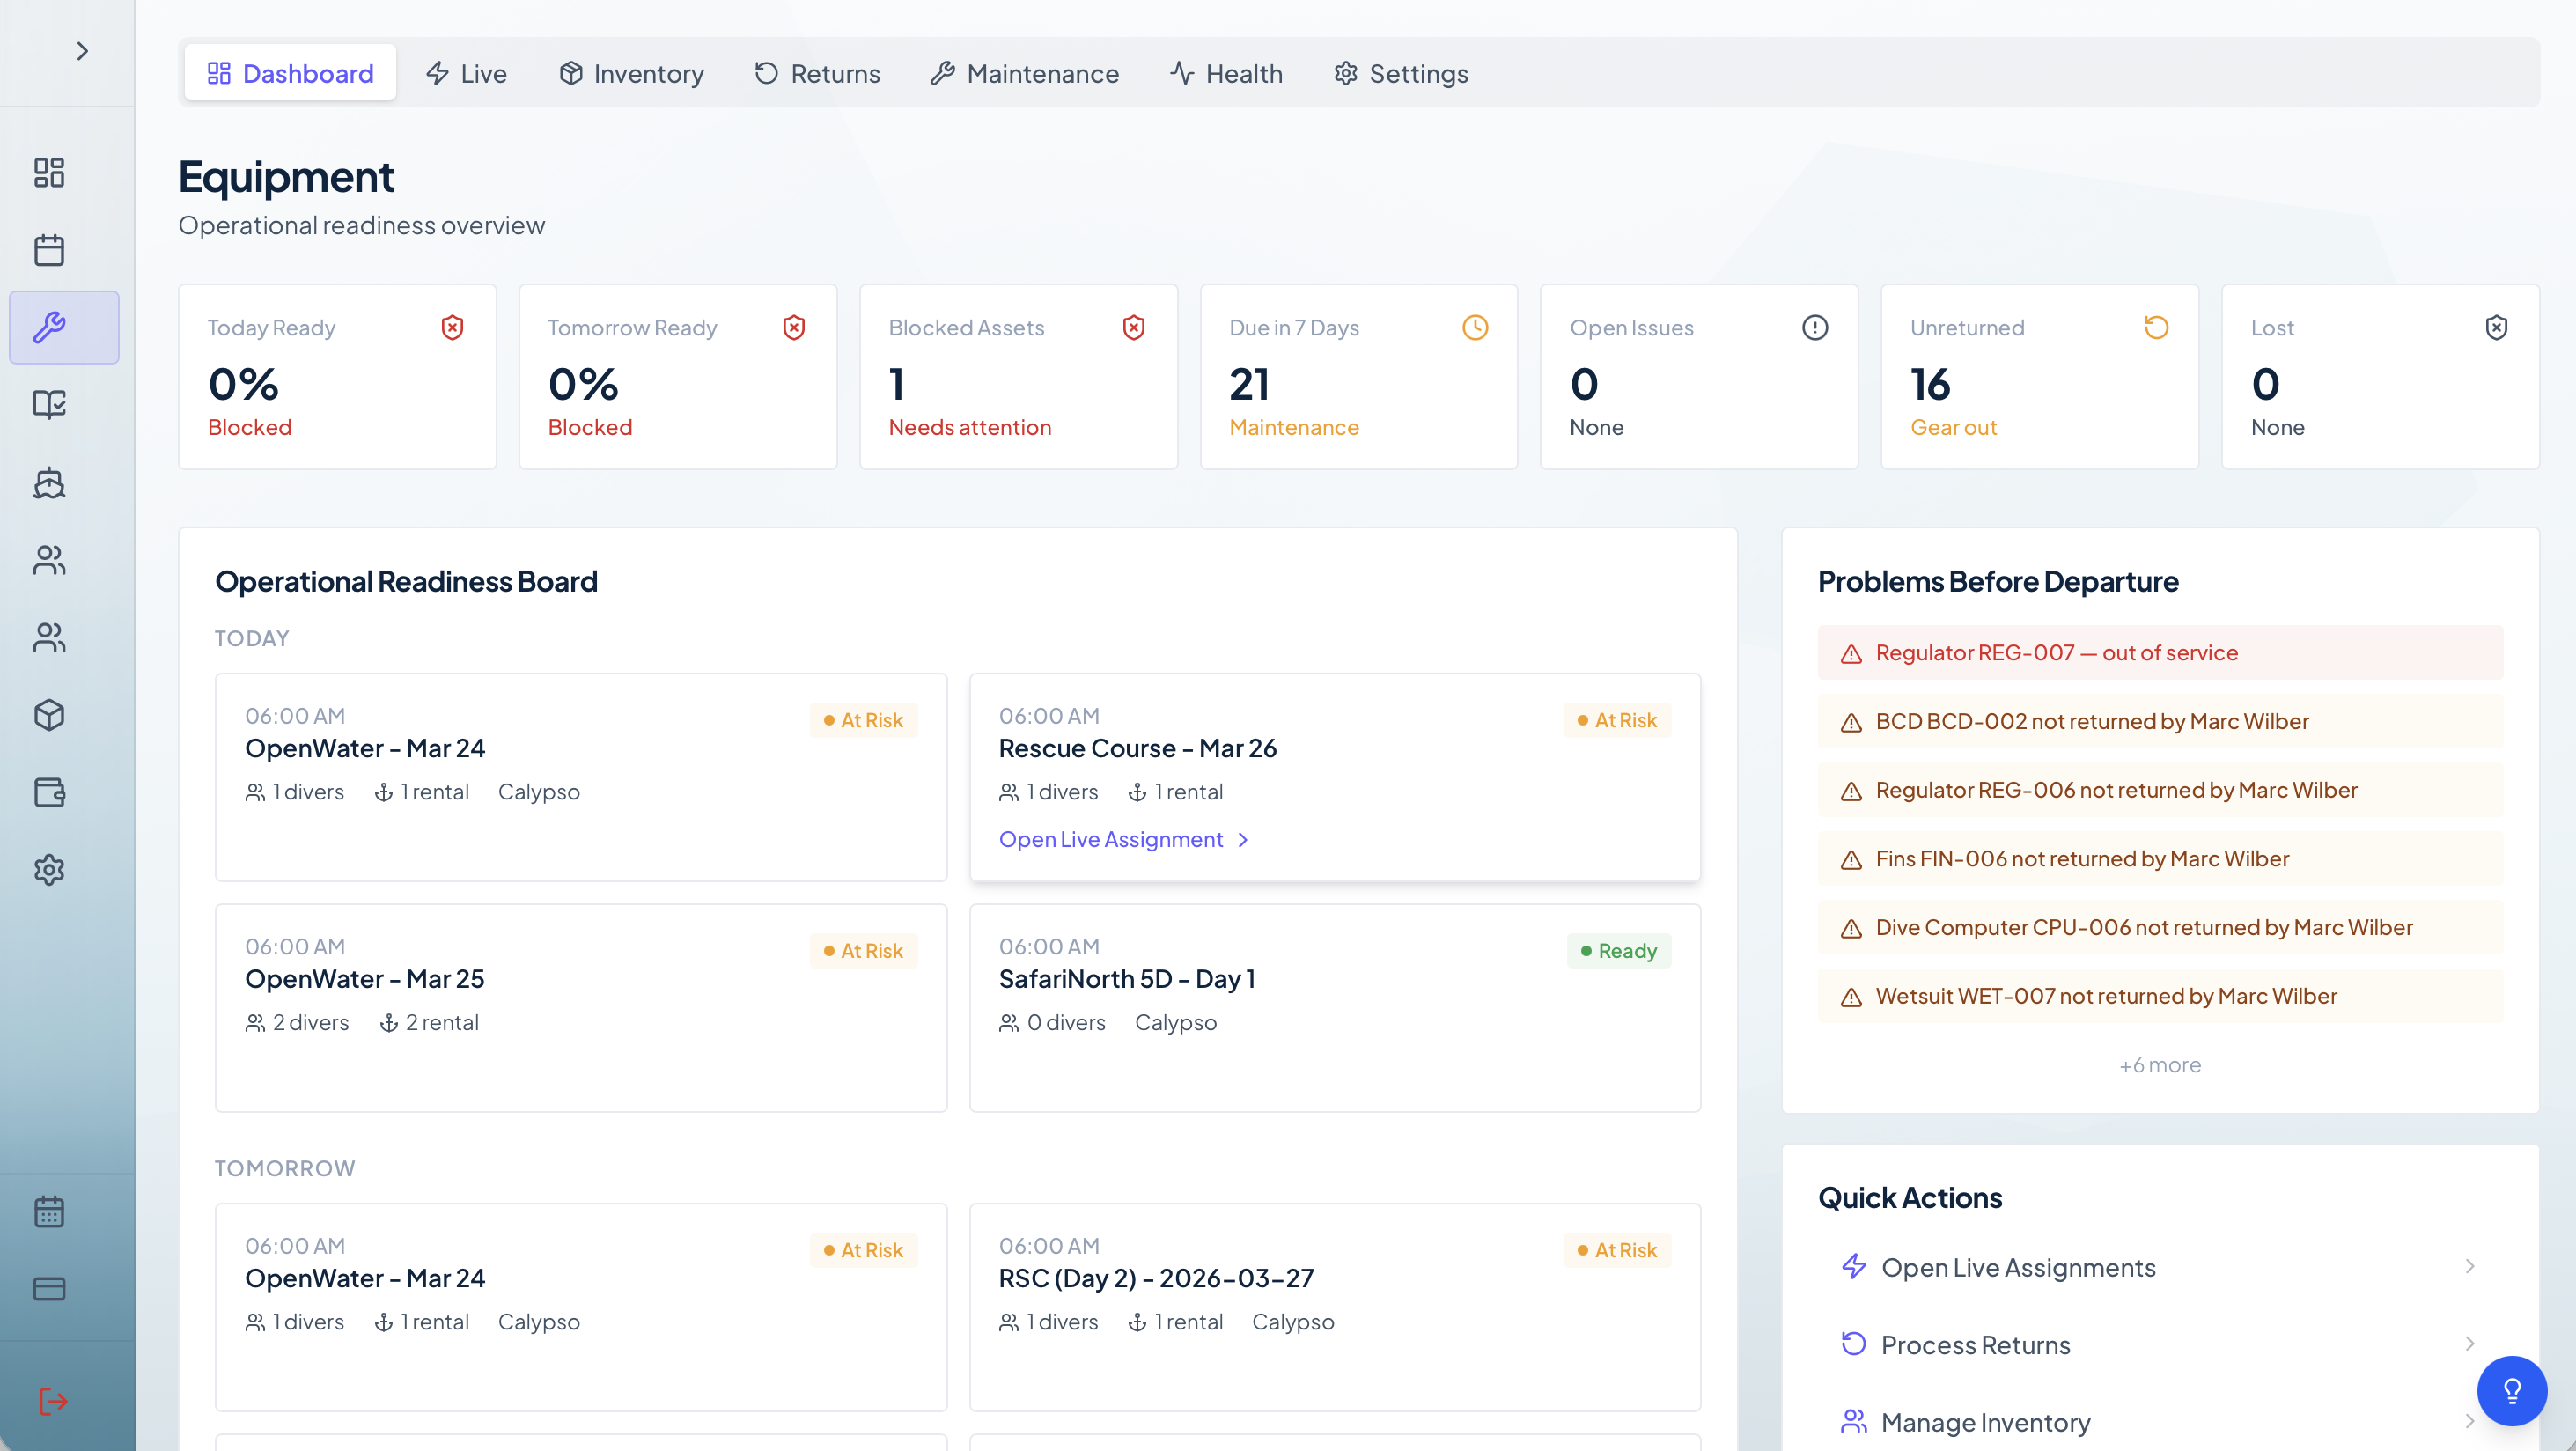
Task: Select Fins FIN-006 not returned alert
Action: pyautogui.click(x=2160, y=858)
